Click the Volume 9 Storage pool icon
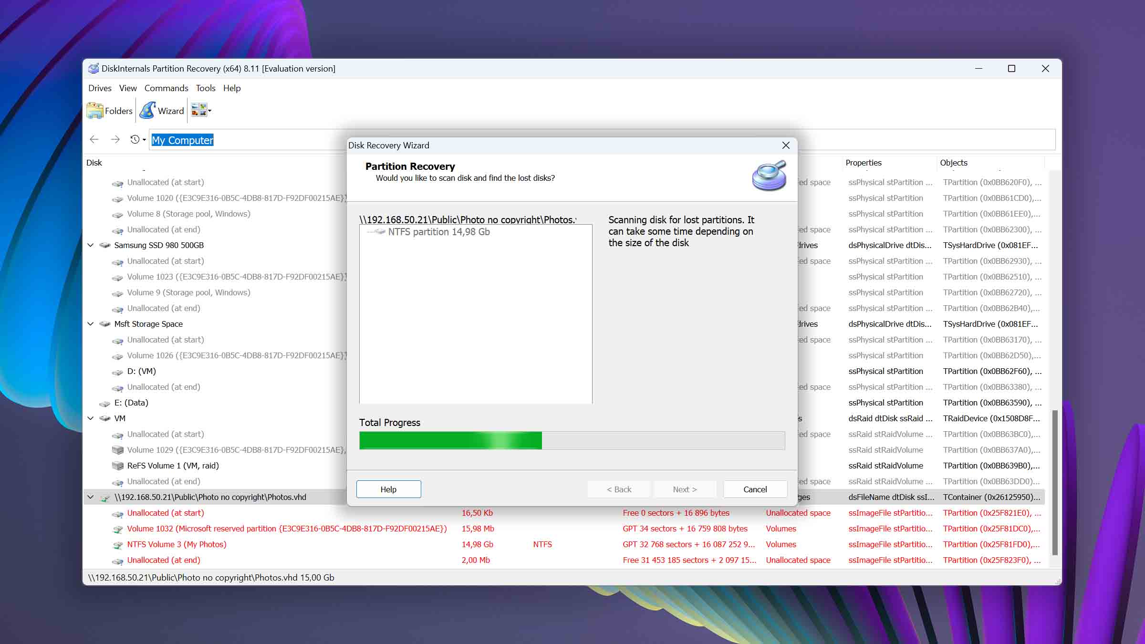1145x644 pixels. pos(117,293)
